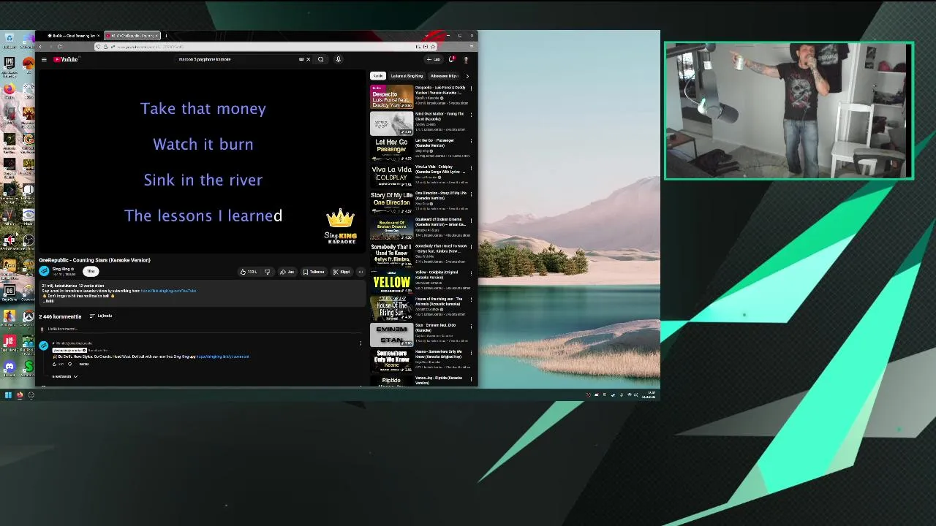Select the Kaikki filter chip
Image resolution: width=936 pixels, height=526 pixels.
[x=377, y=76]
